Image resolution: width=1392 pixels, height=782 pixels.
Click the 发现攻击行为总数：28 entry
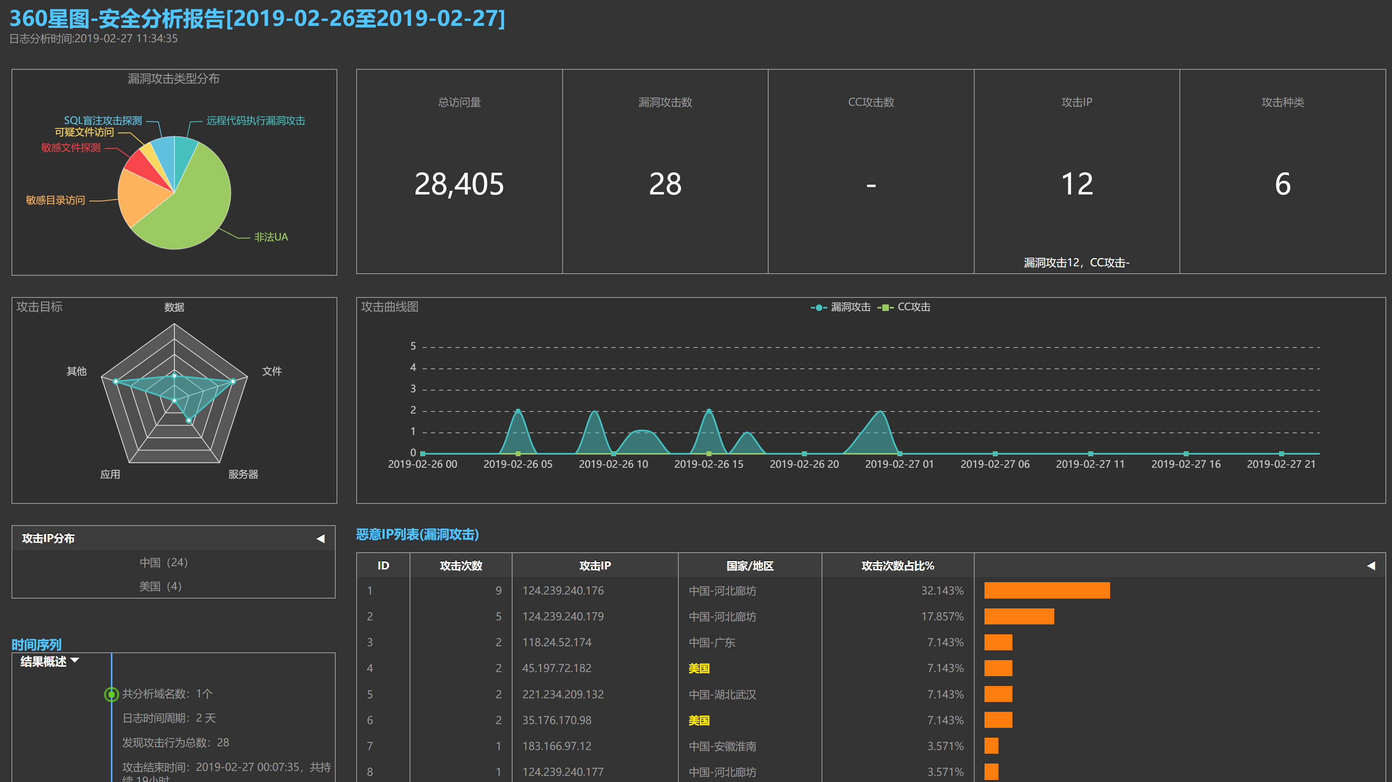pos(175,743)
